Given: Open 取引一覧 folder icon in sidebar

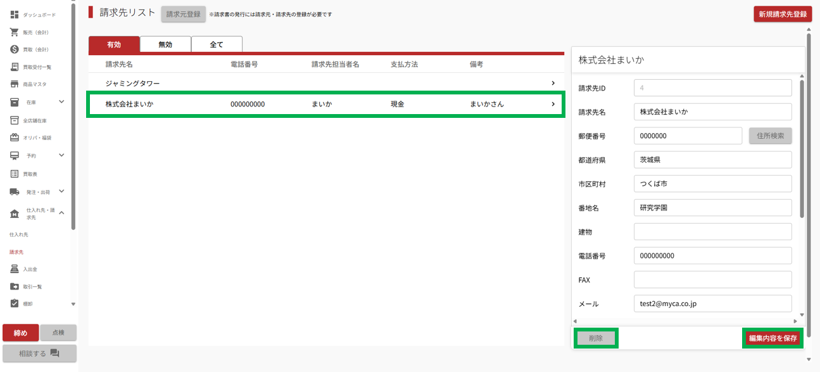Looking at the screenshot, I should (15, 286).
